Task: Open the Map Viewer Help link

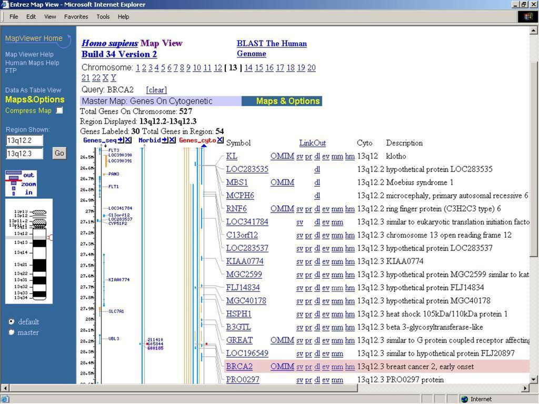Action: (x=29, y=54)
